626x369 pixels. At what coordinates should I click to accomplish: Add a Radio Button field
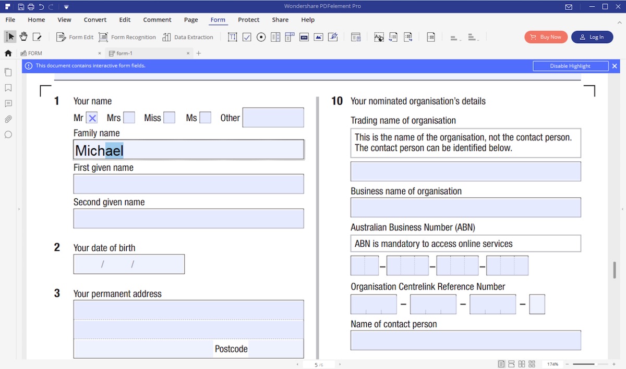click(x=261, y=37)
